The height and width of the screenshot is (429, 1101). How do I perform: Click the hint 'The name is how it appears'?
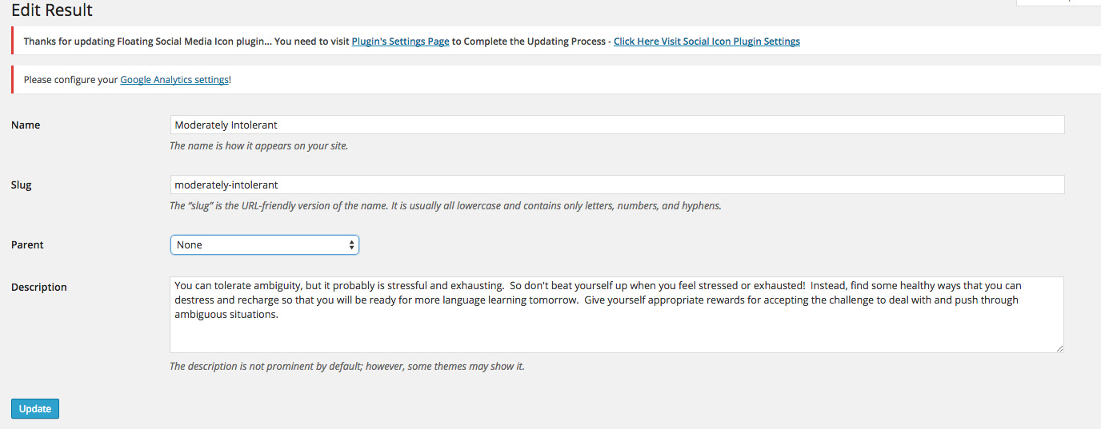click(258, 146)
